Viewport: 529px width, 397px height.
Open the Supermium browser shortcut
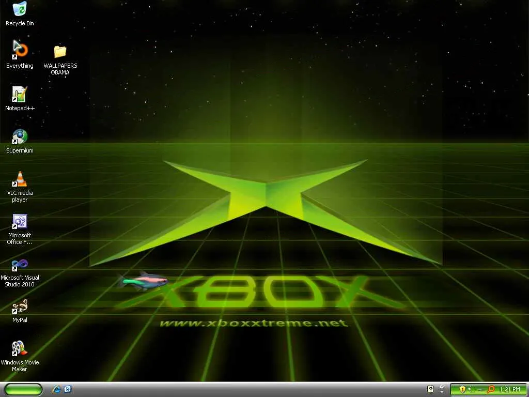20,141
